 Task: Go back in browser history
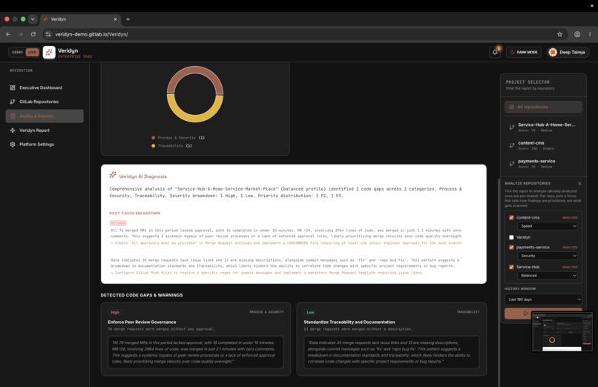pyautogui.click(x=8, y=34)
